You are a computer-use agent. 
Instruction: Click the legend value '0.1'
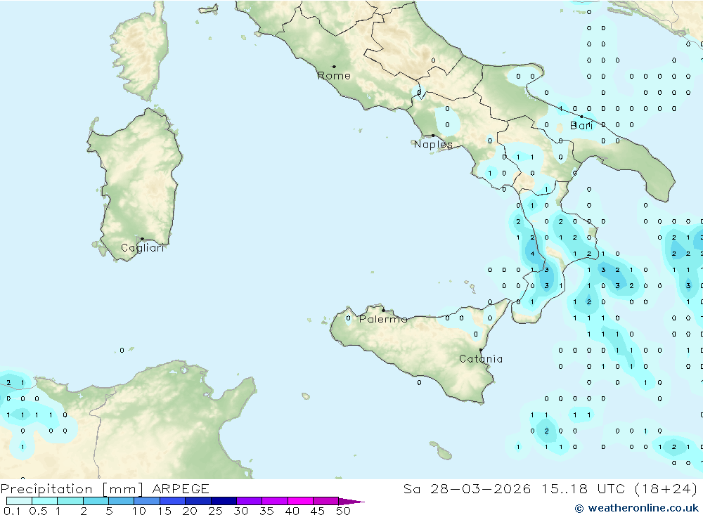(12, 511)
